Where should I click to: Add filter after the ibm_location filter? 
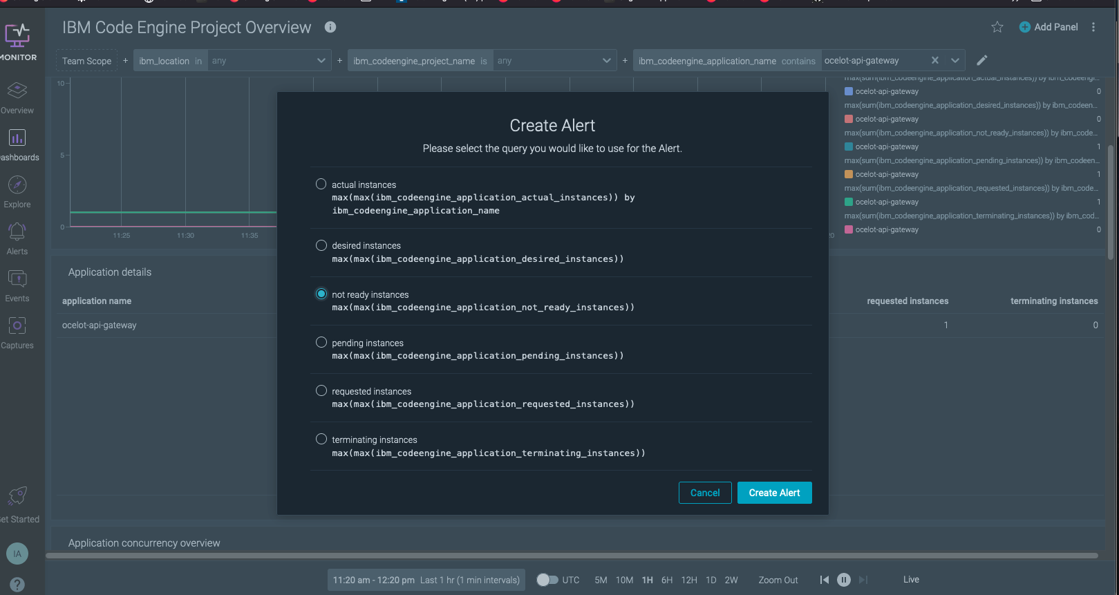[x=339, y=61]
